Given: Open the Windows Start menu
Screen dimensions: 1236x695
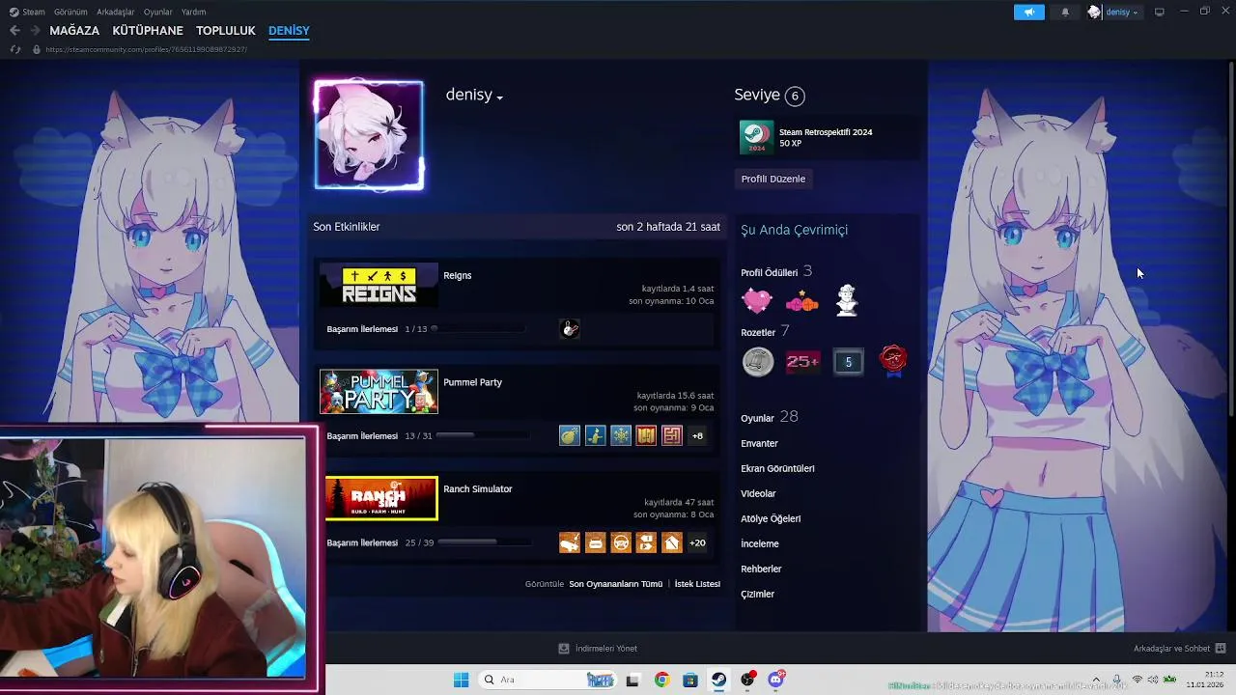Looking at the screenshot, I should 461,680.
